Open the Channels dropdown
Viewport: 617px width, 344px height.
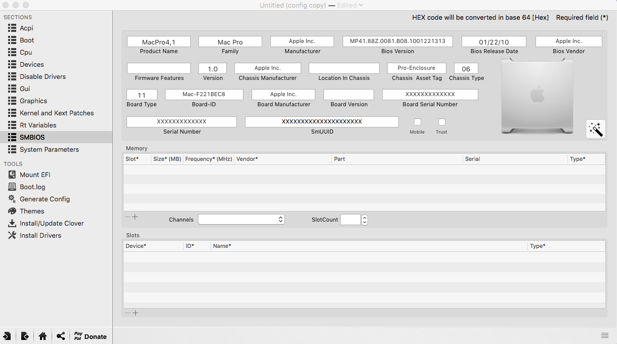(241, 220)
